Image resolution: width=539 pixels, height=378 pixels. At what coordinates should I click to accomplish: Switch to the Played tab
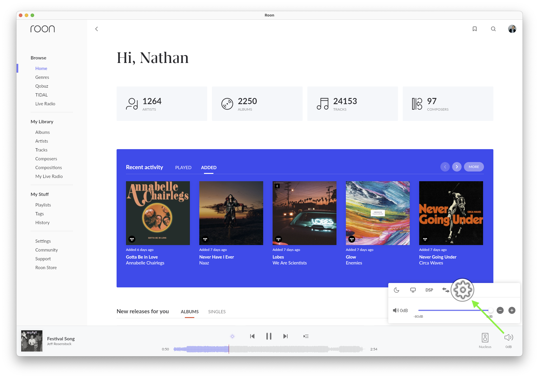point(183,167)
